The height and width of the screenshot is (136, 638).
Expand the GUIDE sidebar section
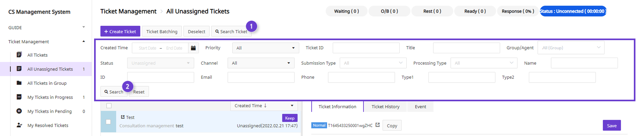(x=84, y=27)
